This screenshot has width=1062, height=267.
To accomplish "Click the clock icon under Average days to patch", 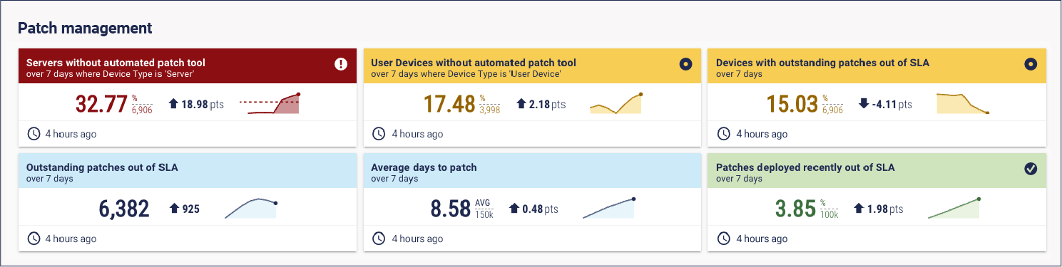I will tap(378, 239).
